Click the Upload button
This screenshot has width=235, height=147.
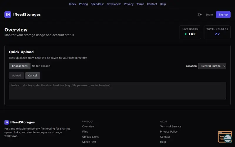[16, 76]
